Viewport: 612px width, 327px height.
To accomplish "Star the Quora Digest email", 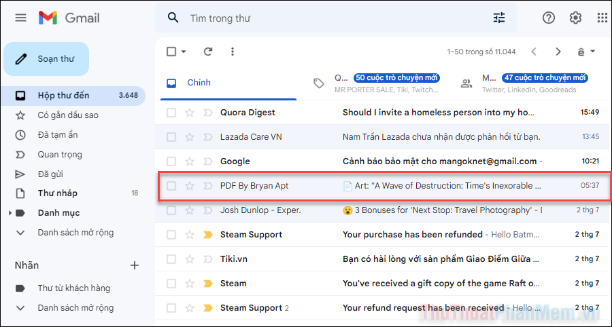I will coord(190,113).
